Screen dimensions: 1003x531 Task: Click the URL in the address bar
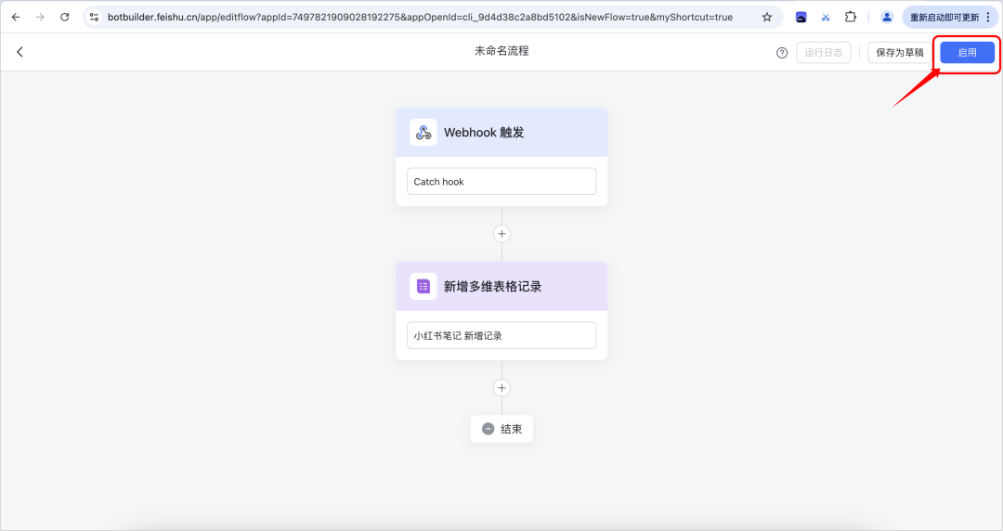pos(420,18)
